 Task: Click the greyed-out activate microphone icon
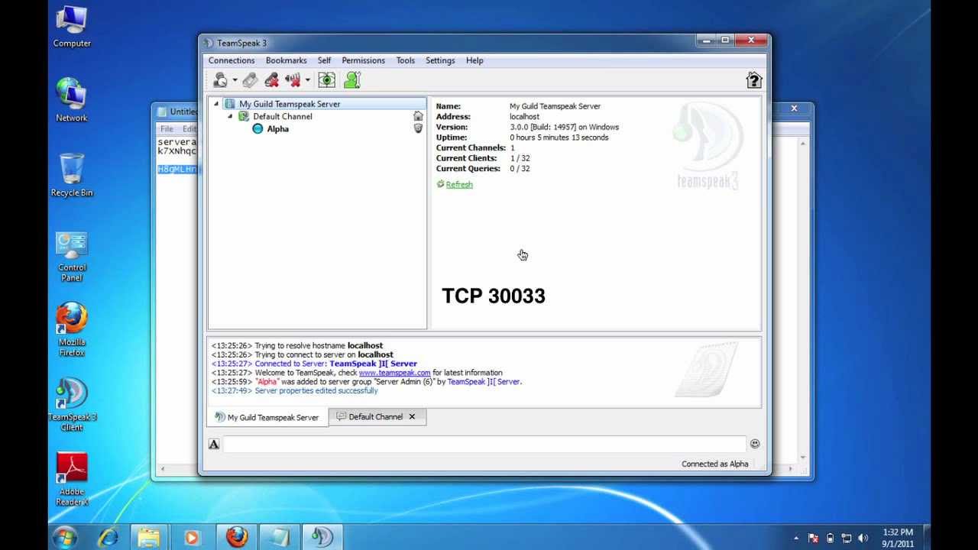[251, 79]
